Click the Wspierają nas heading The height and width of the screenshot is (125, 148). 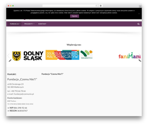point(74,45)
